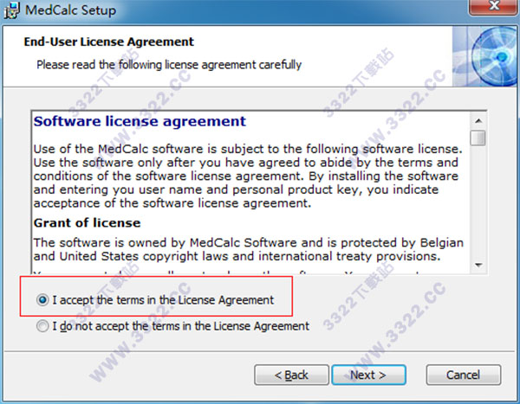This screenshot has width=520, height=404.
Task: Go back with the '< Back' button
Action: [x=291, y=375]
